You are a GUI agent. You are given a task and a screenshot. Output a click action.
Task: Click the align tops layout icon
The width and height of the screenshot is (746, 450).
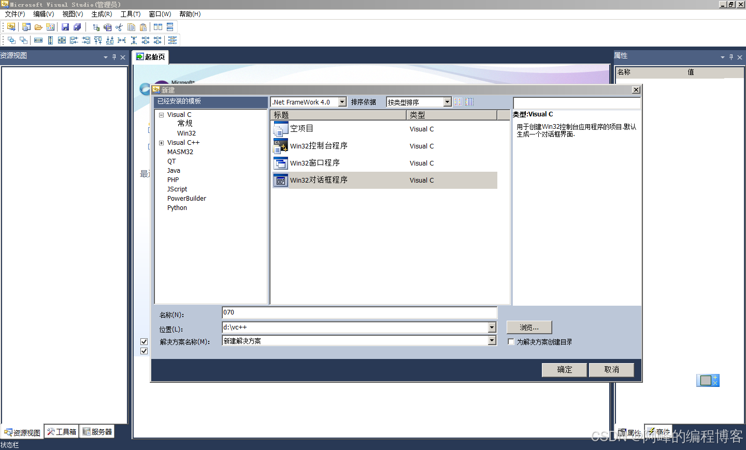(98, 40)
